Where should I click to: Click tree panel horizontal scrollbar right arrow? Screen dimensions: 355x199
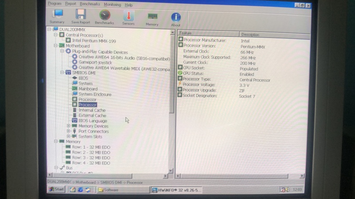coord(166,176)
